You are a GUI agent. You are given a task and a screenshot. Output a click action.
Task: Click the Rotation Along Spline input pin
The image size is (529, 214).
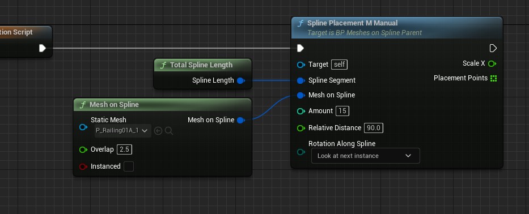pos(301,152)
